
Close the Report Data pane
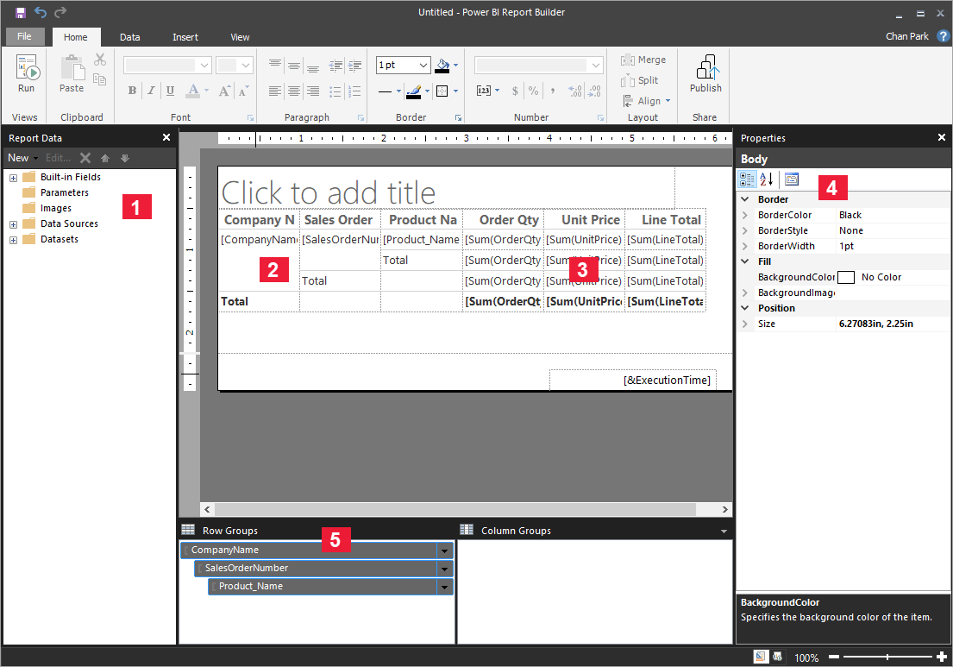pos(166,137)
